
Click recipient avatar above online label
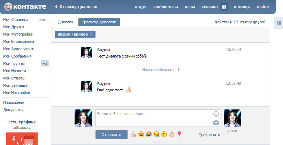(x=232, y=118)
